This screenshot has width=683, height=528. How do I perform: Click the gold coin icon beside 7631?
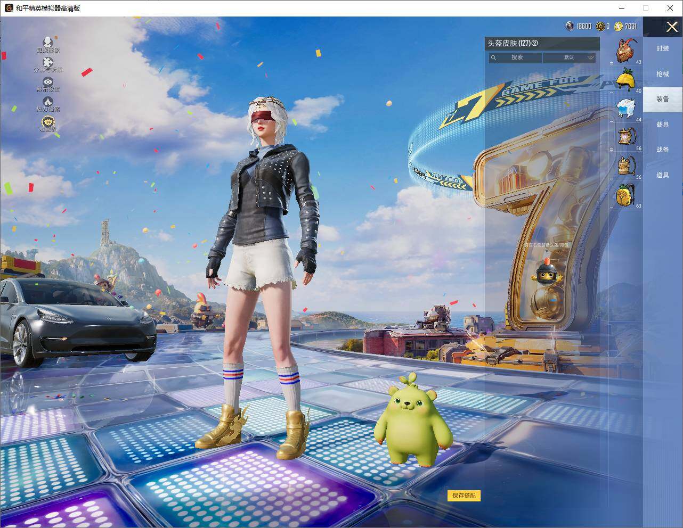point(618,26)
